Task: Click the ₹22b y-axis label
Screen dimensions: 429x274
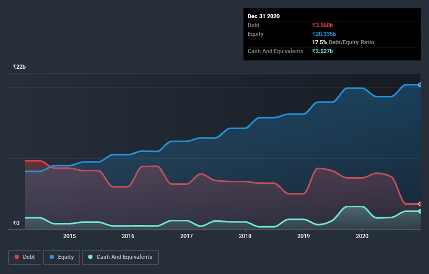Action: click(19, 67)
